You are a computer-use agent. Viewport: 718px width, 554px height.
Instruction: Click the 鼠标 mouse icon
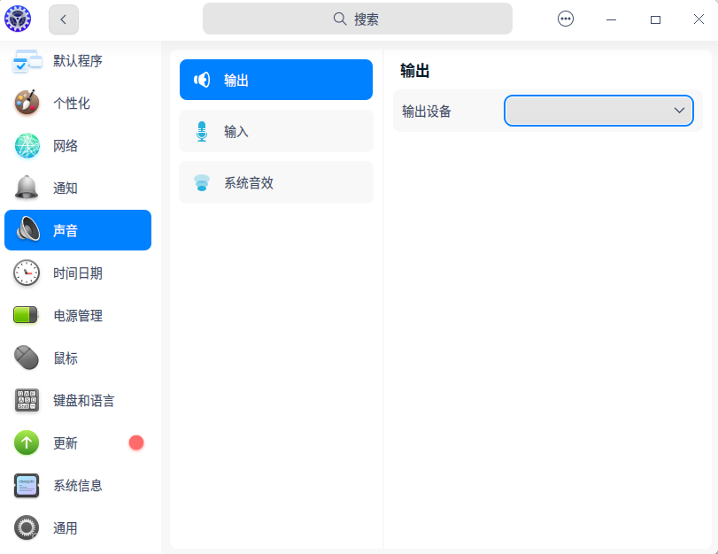click(27, 358)
